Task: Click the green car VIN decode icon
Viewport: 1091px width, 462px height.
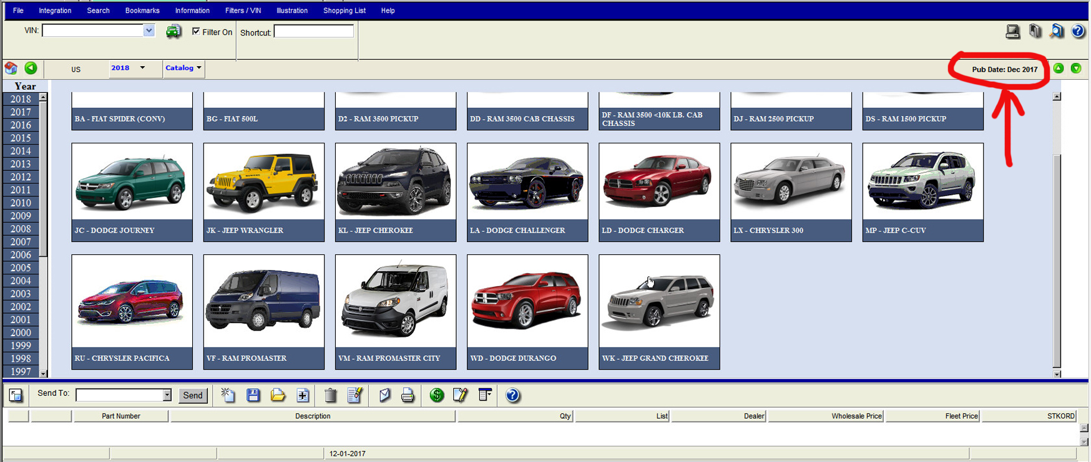Action: coord(174,31)
